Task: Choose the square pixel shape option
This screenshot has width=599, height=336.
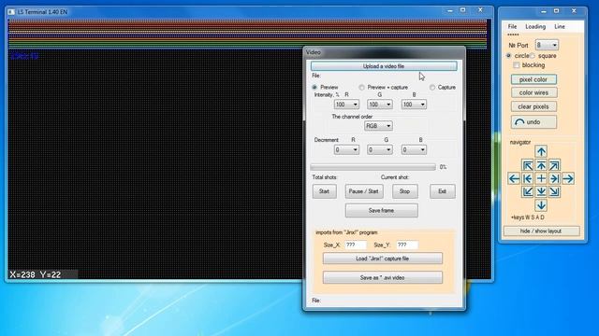Action: pos(533,56)
